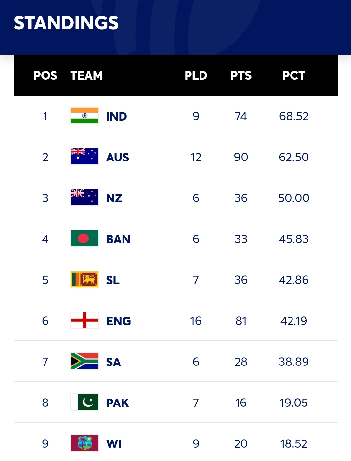Screen dimensions: 351x461
Task: Open the IND team name link
Action: tap(116, 116)
